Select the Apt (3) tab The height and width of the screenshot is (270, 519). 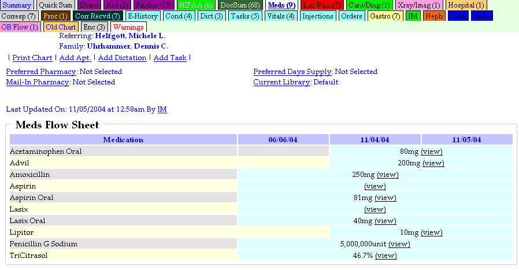(117, 5)
